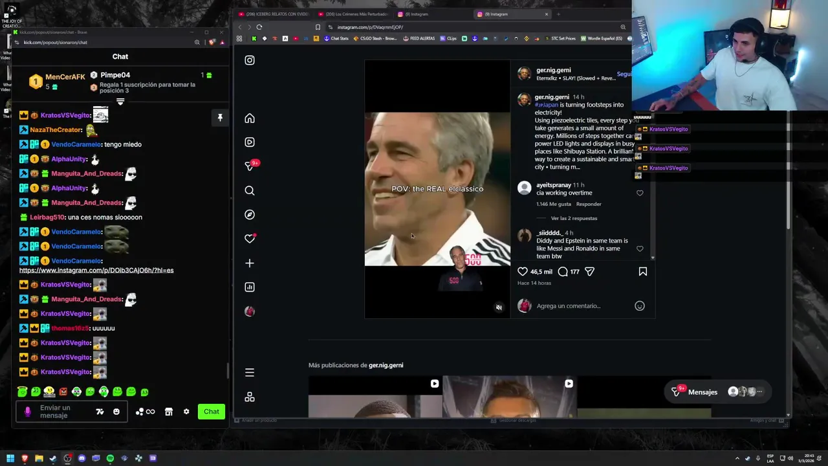Open the comment bubble on the post
This screenshot has width=828, height=466.
[563, 272]
